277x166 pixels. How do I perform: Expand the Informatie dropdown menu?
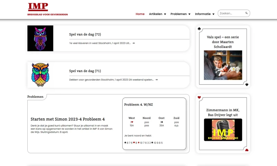pyautogui.click(x=205, y=14)
